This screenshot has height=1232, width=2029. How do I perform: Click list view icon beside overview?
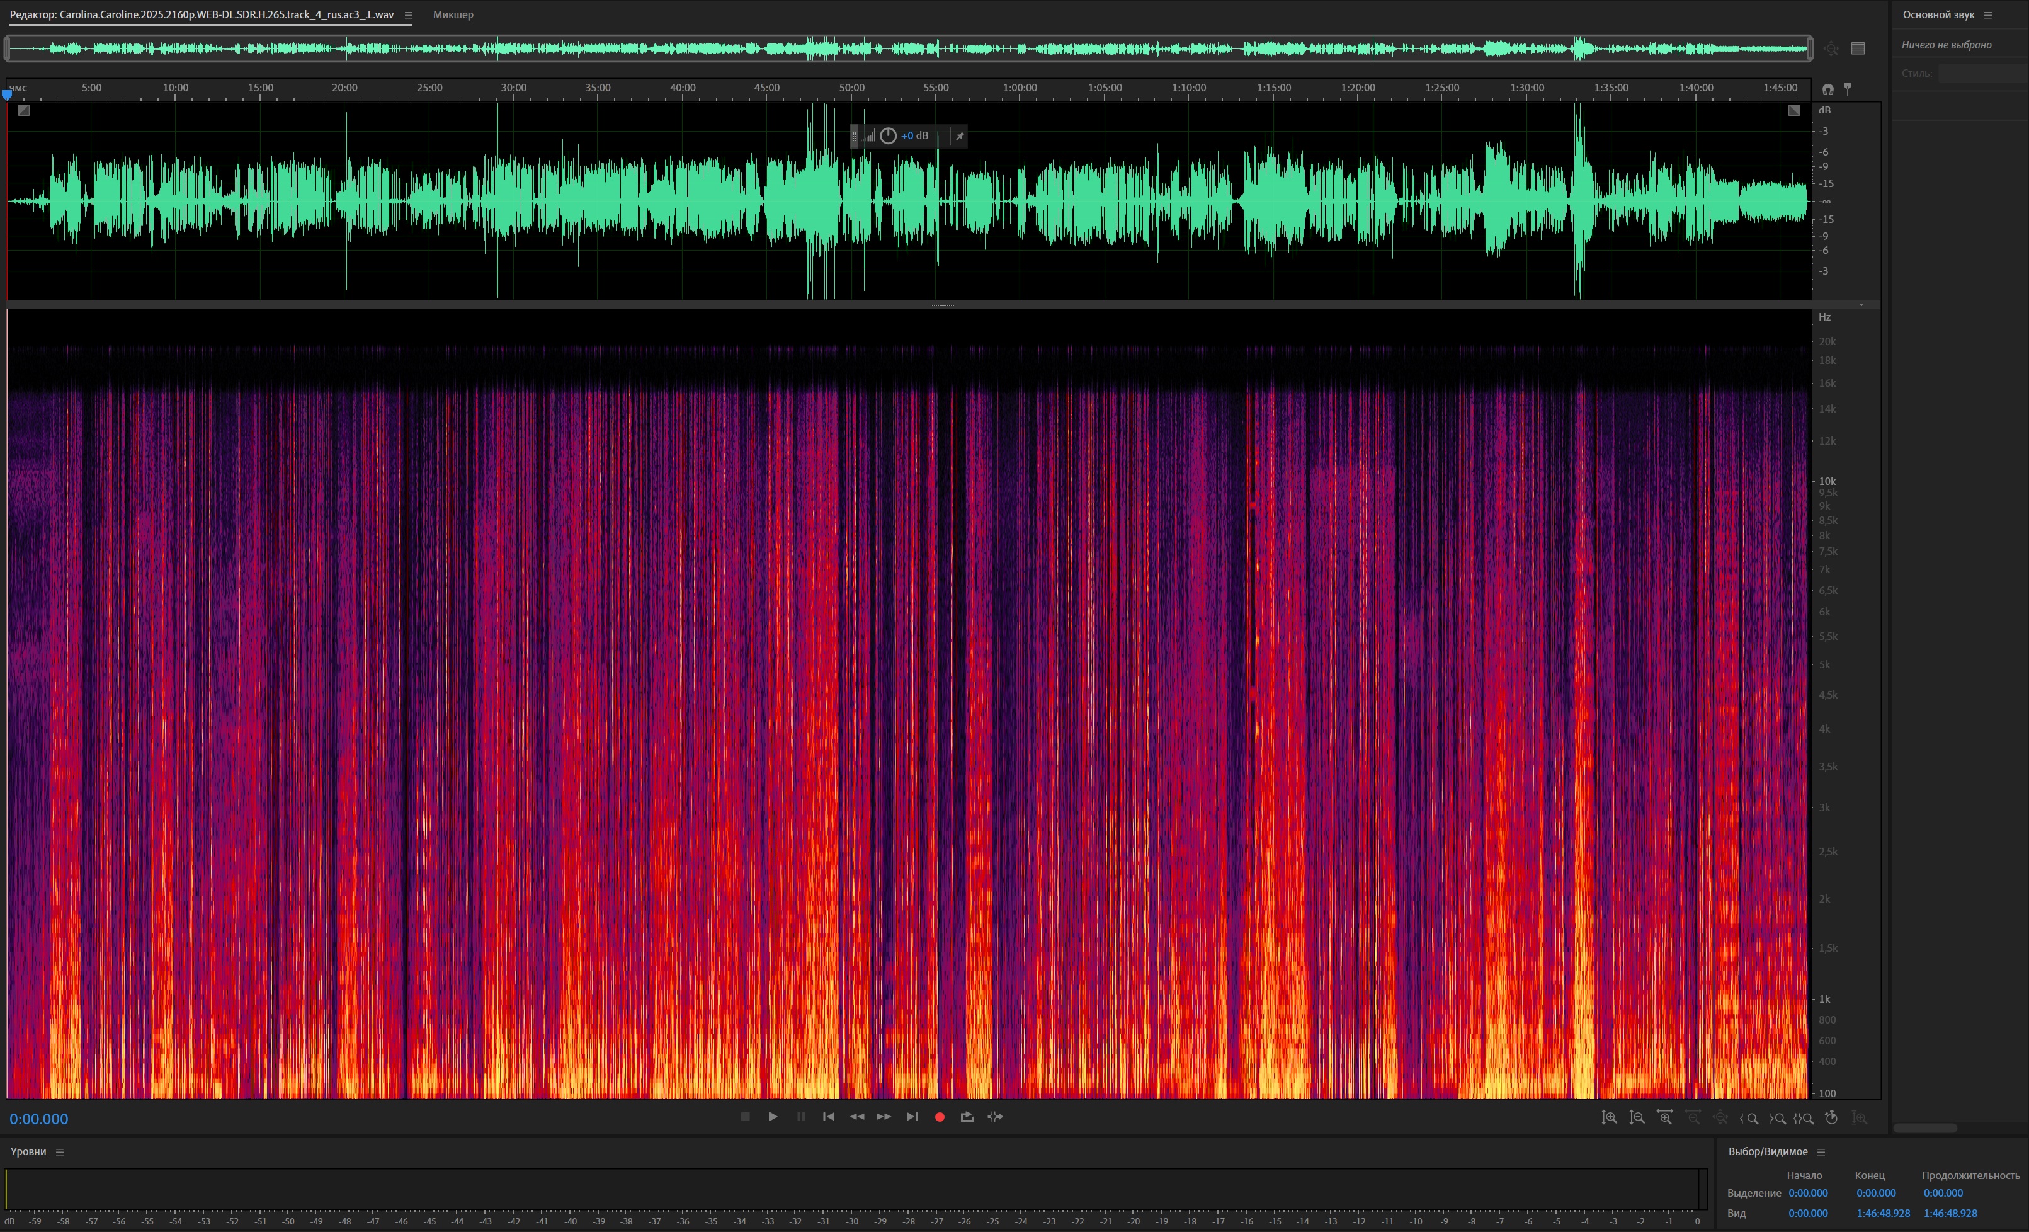(1858, 48)
